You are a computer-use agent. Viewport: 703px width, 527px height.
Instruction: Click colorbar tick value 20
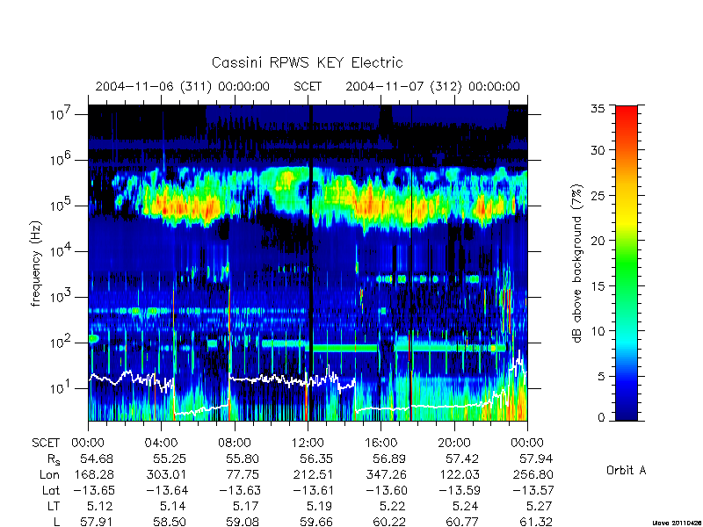[598, 240]
